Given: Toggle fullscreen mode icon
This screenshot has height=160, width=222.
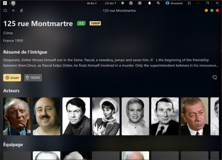Looking at the screenshot, I should point(189,3).
